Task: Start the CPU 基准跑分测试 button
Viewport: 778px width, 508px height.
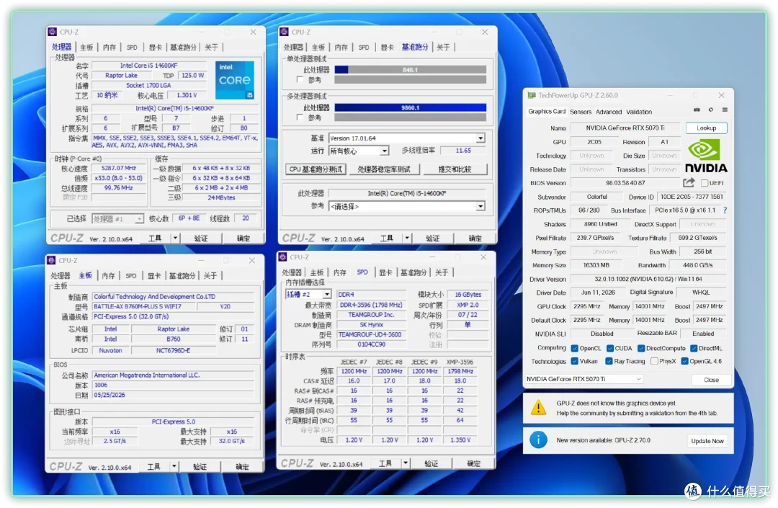Action: click(316, 169)
